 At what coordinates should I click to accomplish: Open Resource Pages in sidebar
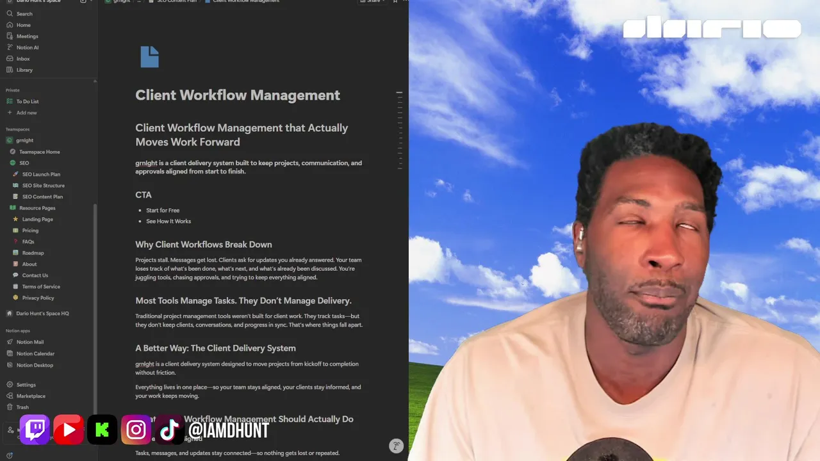[x=37, y=208]
